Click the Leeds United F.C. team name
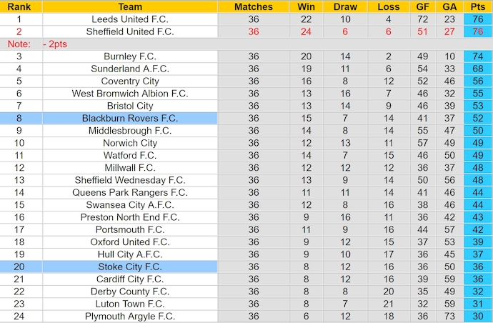493x323 pixels. 130,19
